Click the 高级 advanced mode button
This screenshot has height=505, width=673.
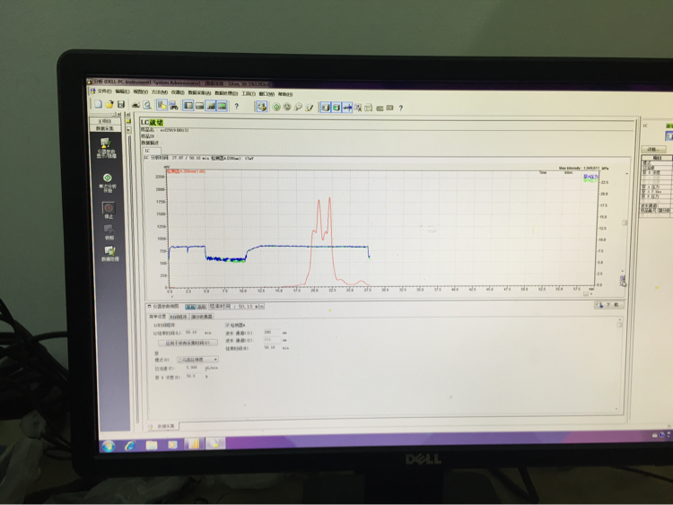coord(201,307)
